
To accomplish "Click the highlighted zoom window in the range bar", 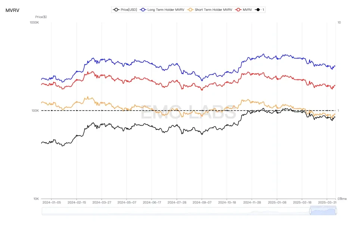I will pos(323,211).
